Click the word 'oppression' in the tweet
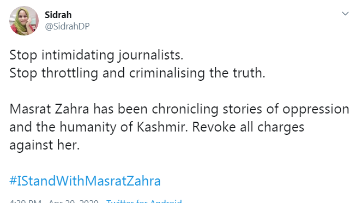356x203 pixels. click(x=316, y=110)
